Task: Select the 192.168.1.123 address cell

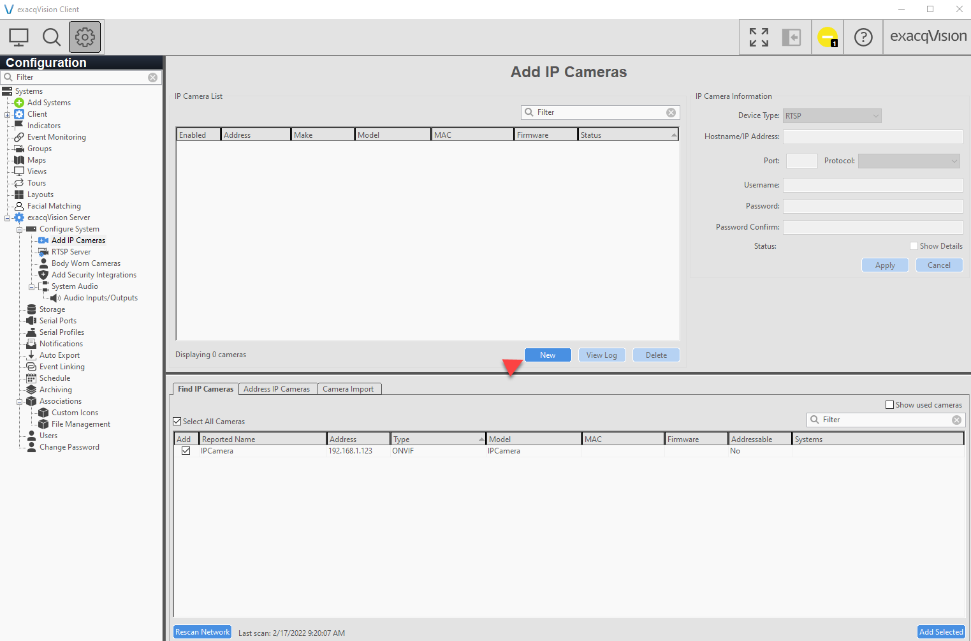Action: click(358, 451)
